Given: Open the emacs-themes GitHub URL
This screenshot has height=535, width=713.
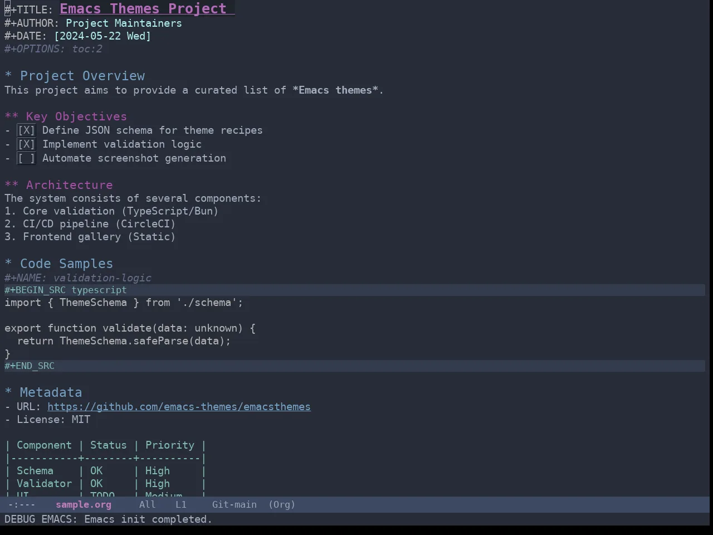Looking at the screenshot, I should [179, 407].
